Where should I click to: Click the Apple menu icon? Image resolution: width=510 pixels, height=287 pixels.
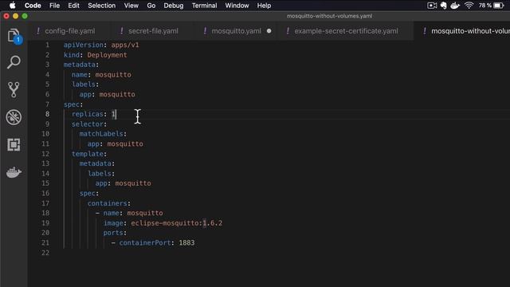pos(13,6)
